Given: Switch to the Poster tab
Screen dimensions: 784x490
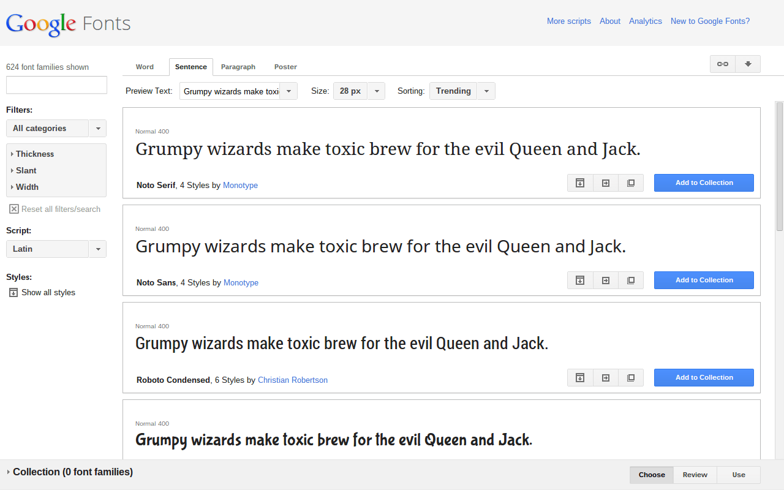Looking at the screenshot, I should [x=285, y=67].
